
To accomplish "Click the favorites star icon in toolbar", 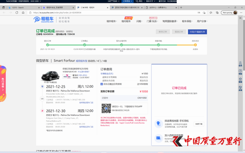I will pyautogui.click(x=211, y=13).
